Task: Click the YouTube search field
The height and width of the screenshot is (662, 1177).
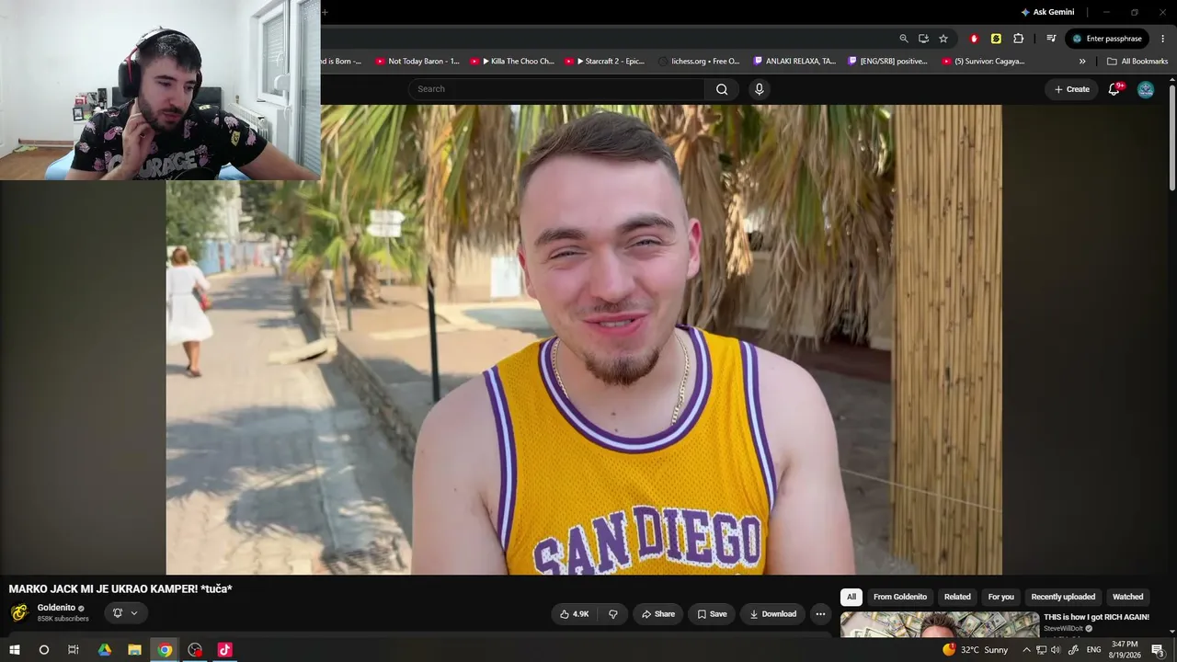Action: [x=556, y=89]
